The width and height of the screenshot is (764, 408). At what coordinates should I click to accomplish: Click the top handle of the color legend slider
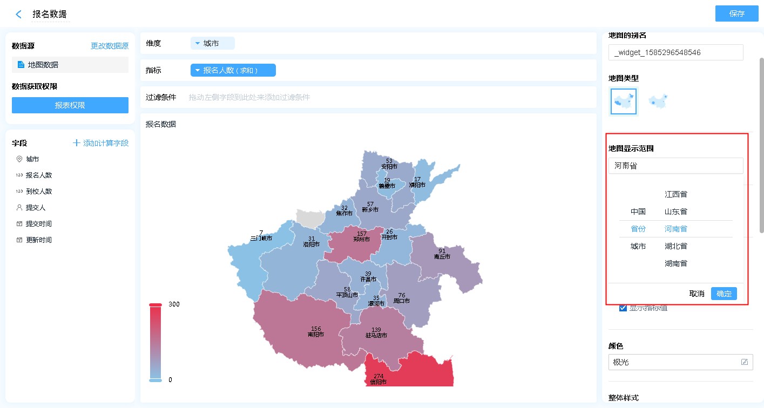(155, 305)
